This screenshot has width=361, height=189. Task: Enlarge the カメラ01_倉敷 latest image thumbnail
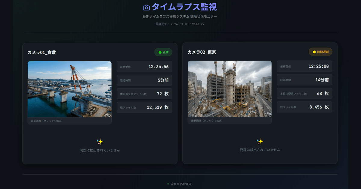(x=69, y=90)
